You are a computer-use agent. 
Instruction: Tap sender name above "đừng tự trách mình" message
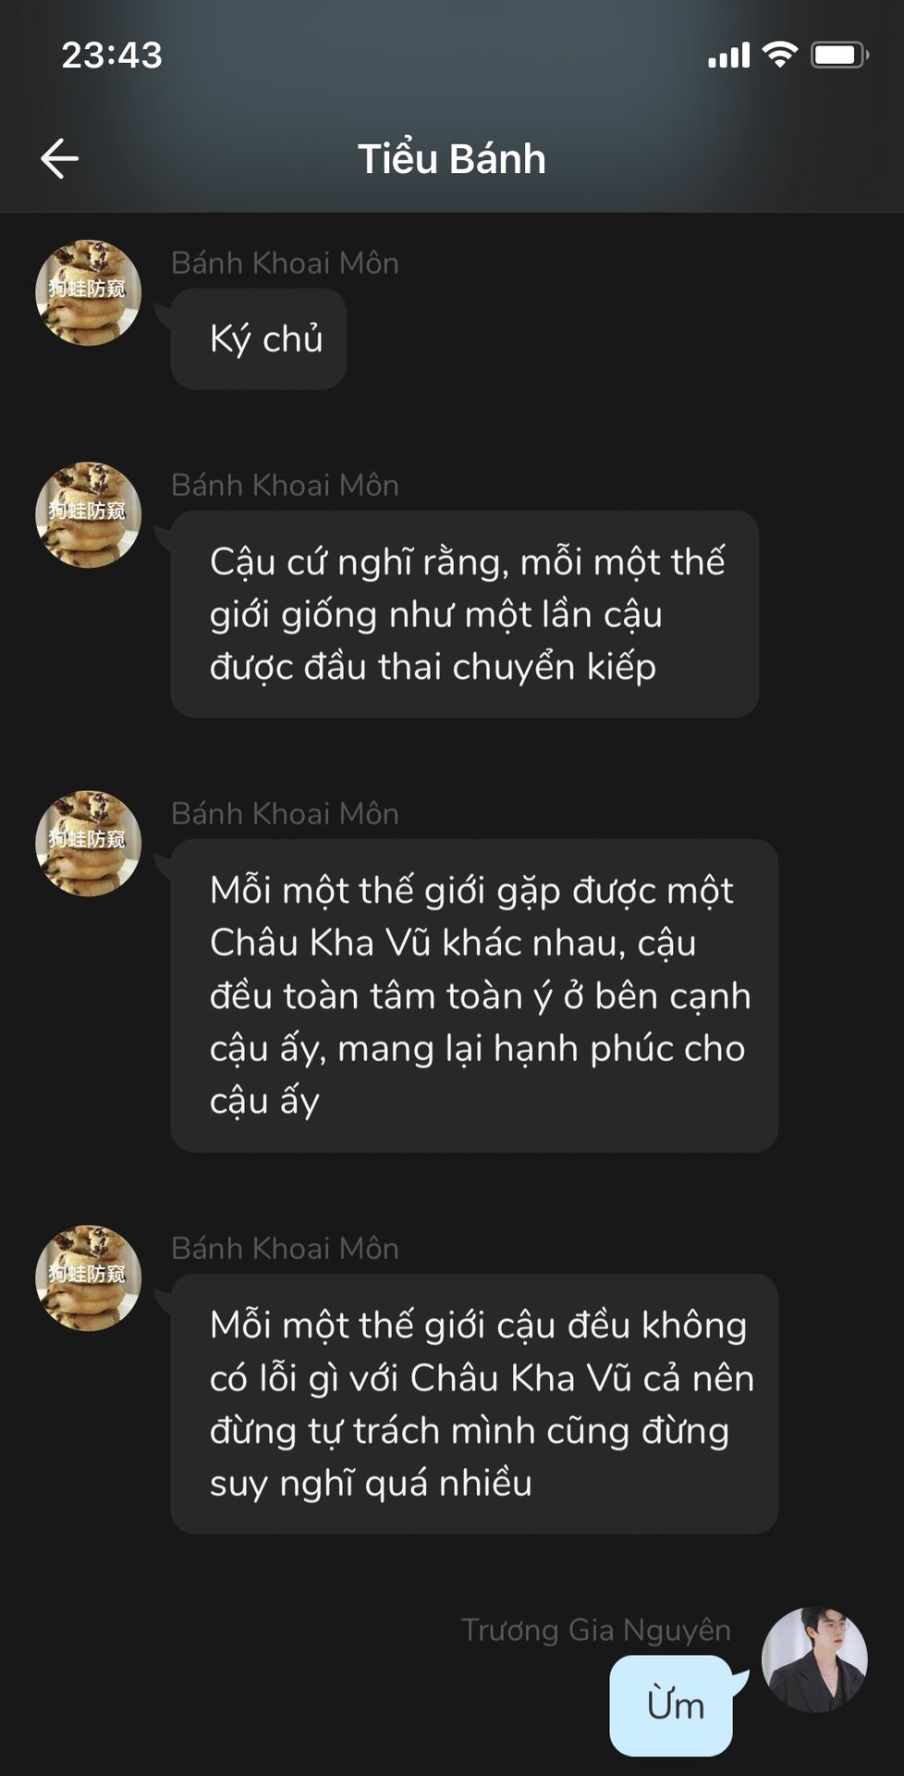285,1248
